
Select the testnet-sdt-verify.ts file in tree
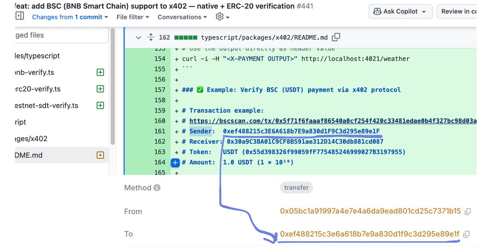(x=47, y=105)
